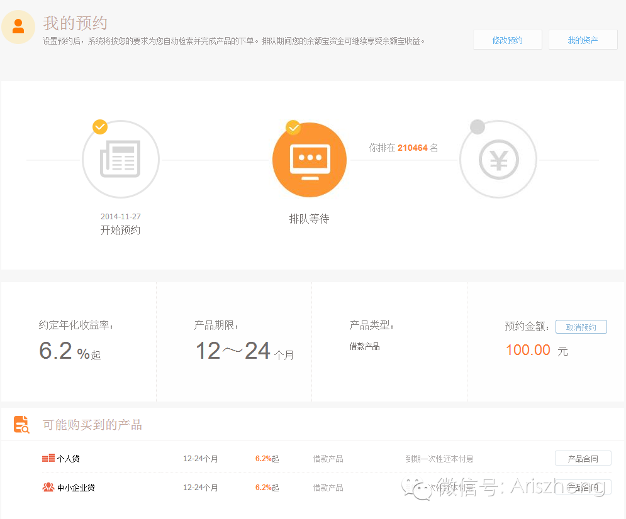Click the red 个人贷 list icon
The height and width of the screenshot is (519, 626).
tap(48, 459)
